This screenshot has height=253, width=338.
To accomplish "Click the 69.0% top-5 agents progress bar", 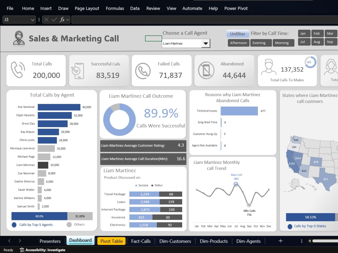I will tap(40, 216).
